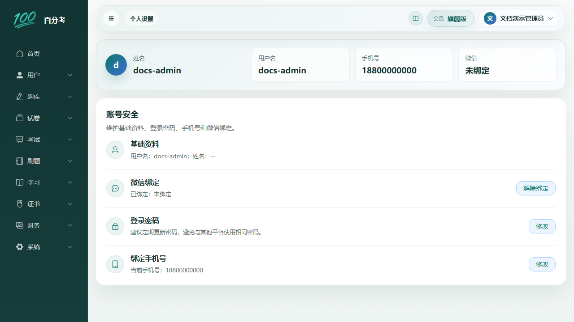
Task: Click 解除绑定 for WeChat binding
Action: (x=536, y=188)
